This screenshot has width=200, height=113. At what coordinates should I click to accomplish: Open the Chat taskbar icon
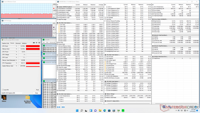(x=95, y=111)
